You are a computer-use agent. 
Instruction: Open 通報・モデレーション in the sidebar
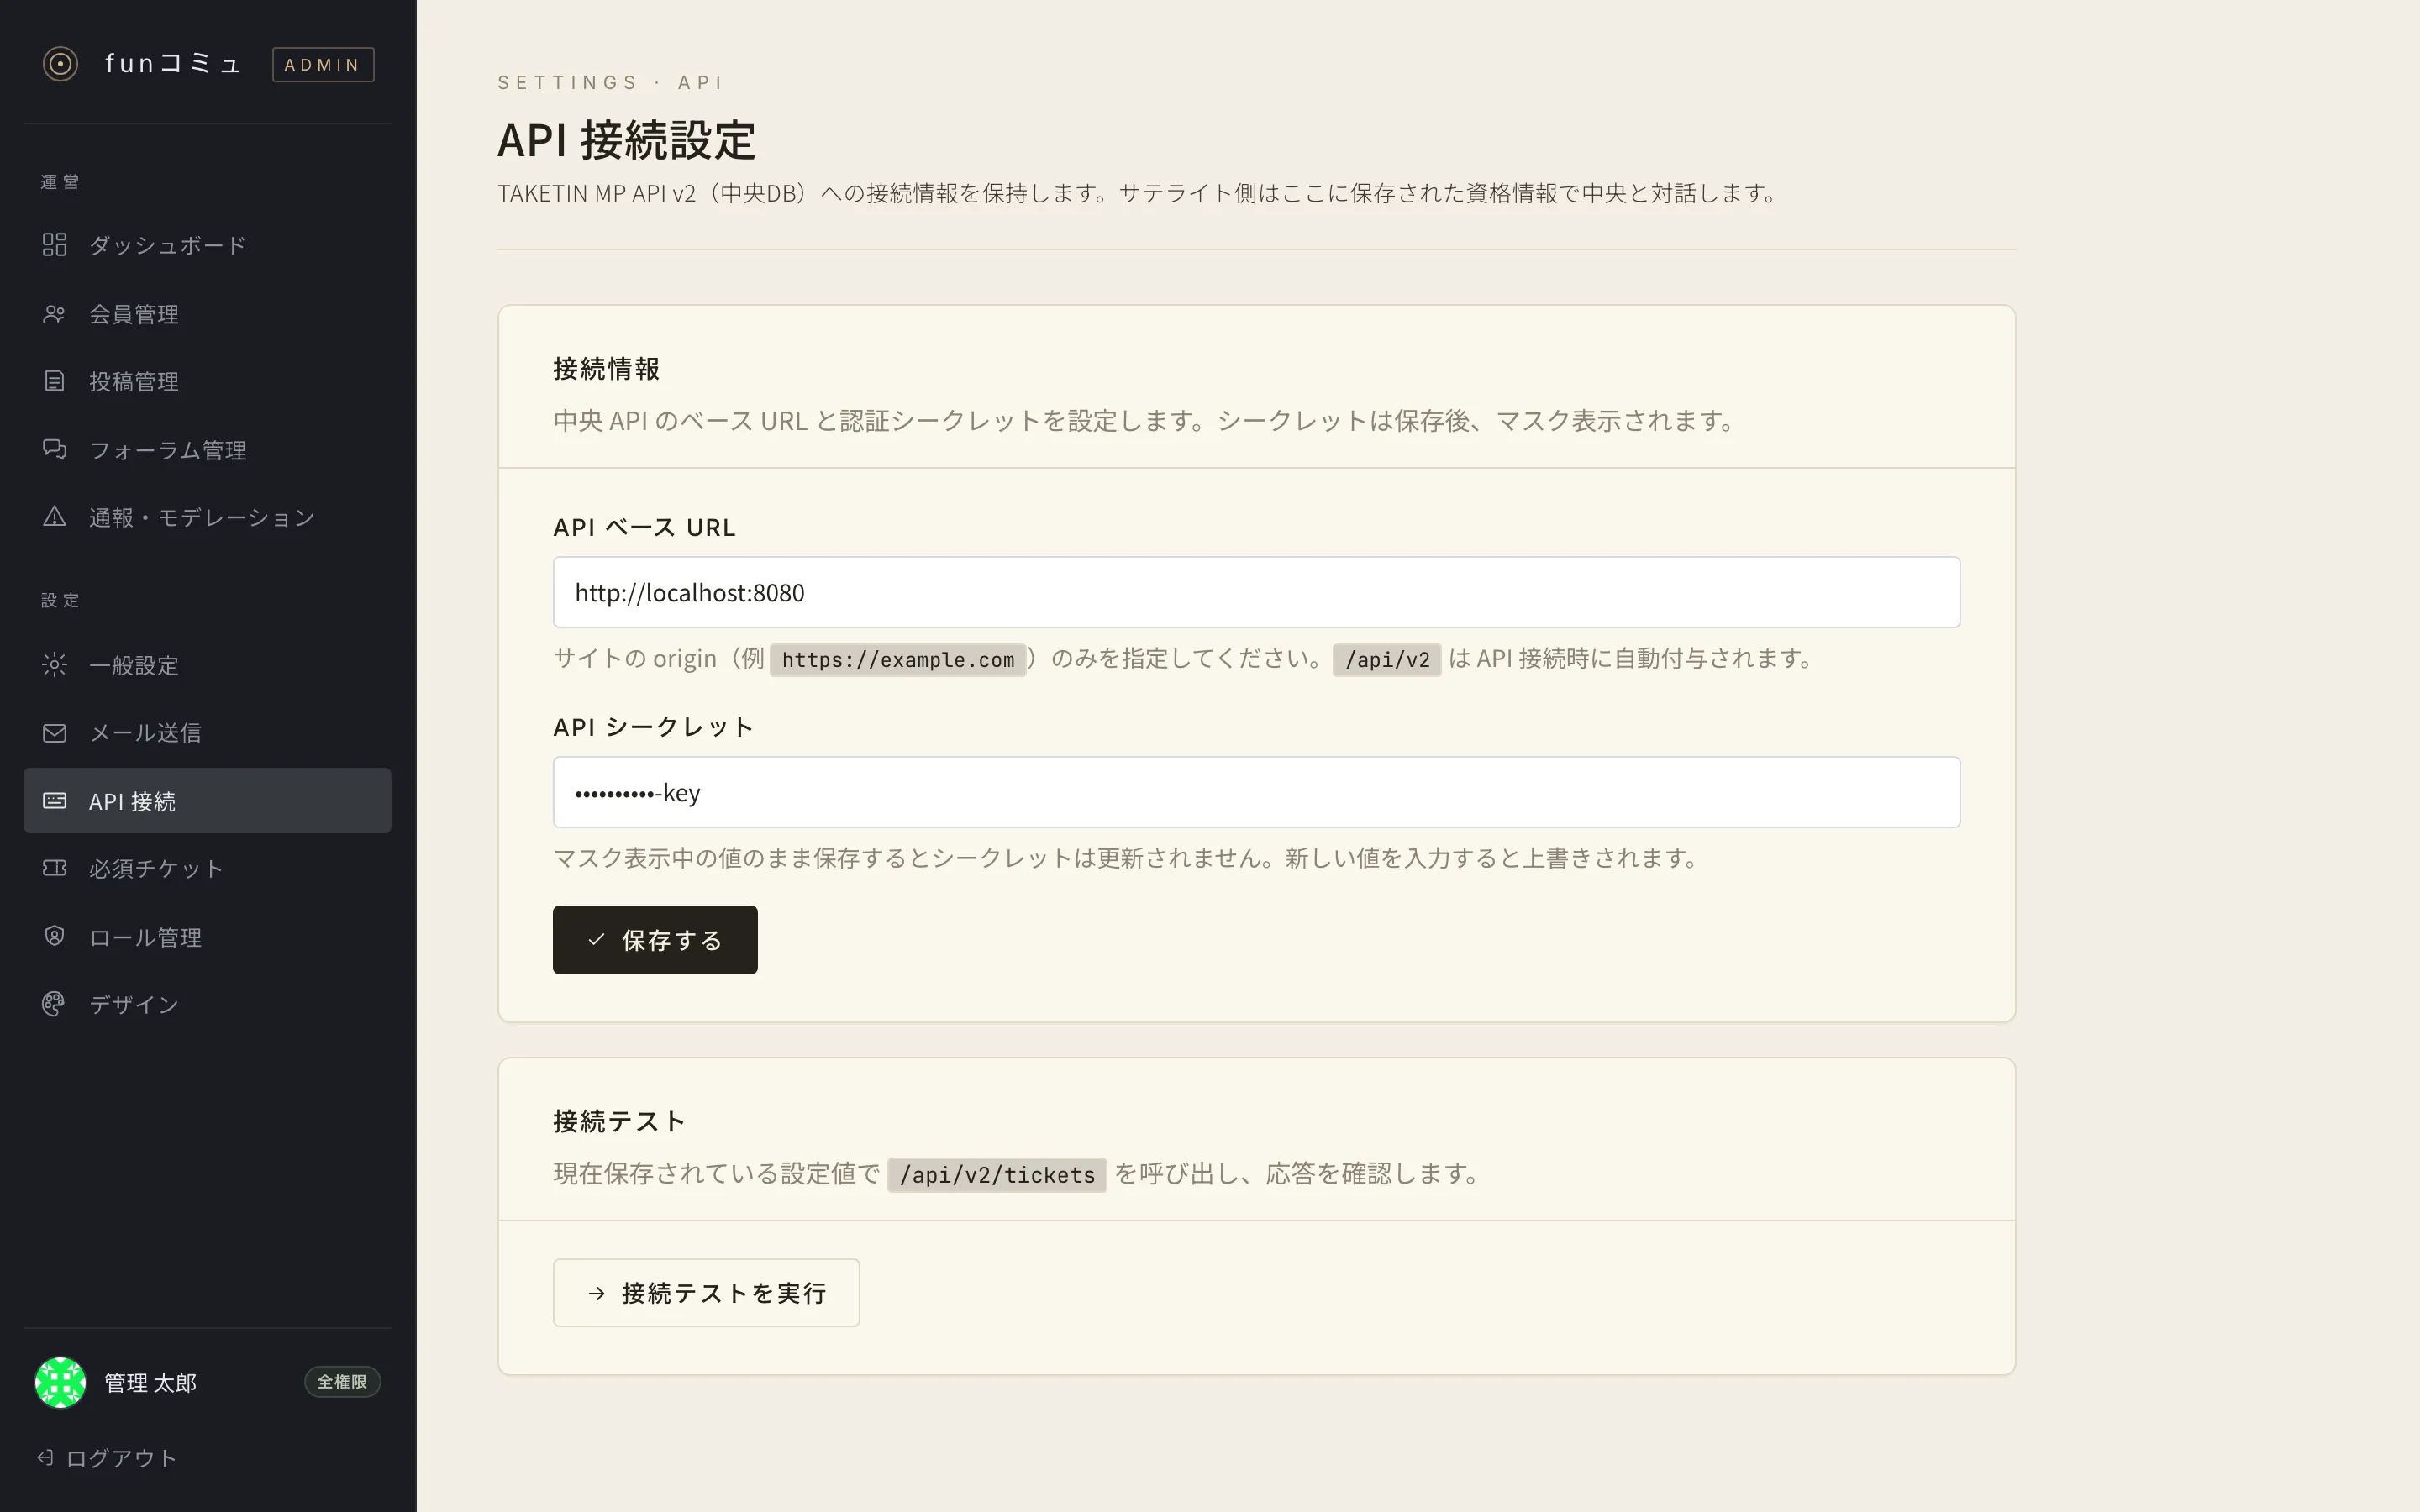(x=207, y=517)
